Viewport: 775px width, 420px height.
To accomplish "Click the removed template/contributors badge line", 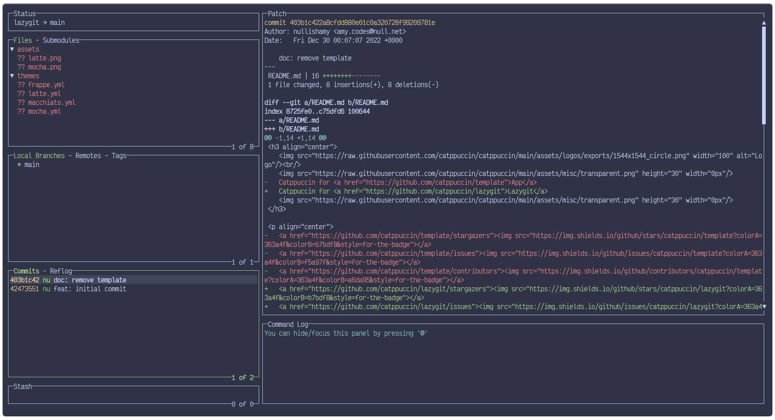I will (513, 276).
